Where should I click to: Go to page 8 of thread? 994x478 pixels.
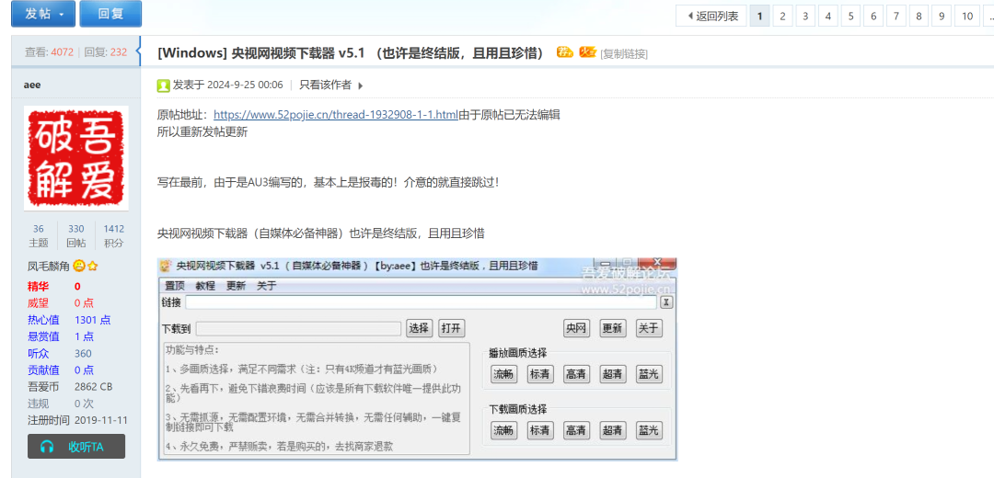[x=919, y=17]
